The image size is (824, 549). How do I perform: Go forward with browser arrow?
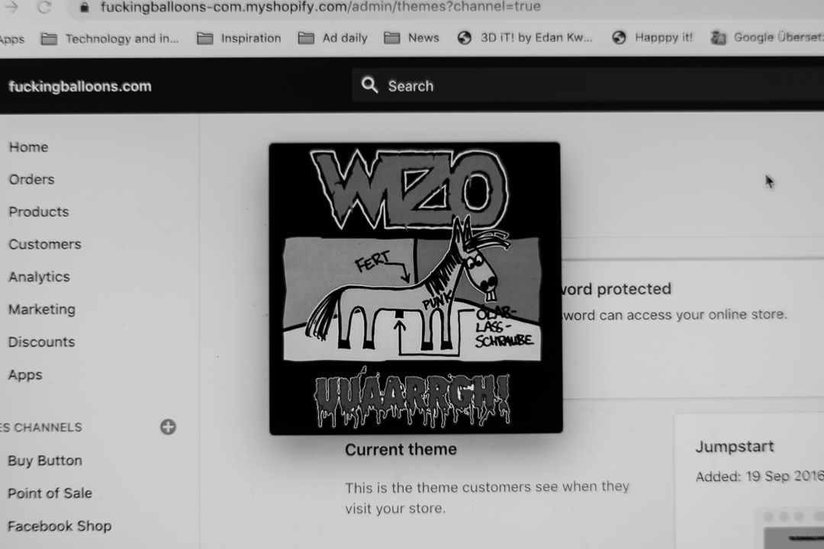(x=11, y=7)
